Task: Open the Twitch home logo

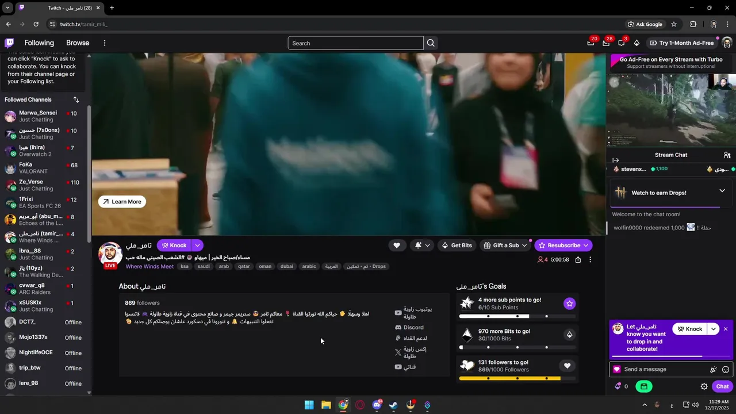Action: click(9, 43)
